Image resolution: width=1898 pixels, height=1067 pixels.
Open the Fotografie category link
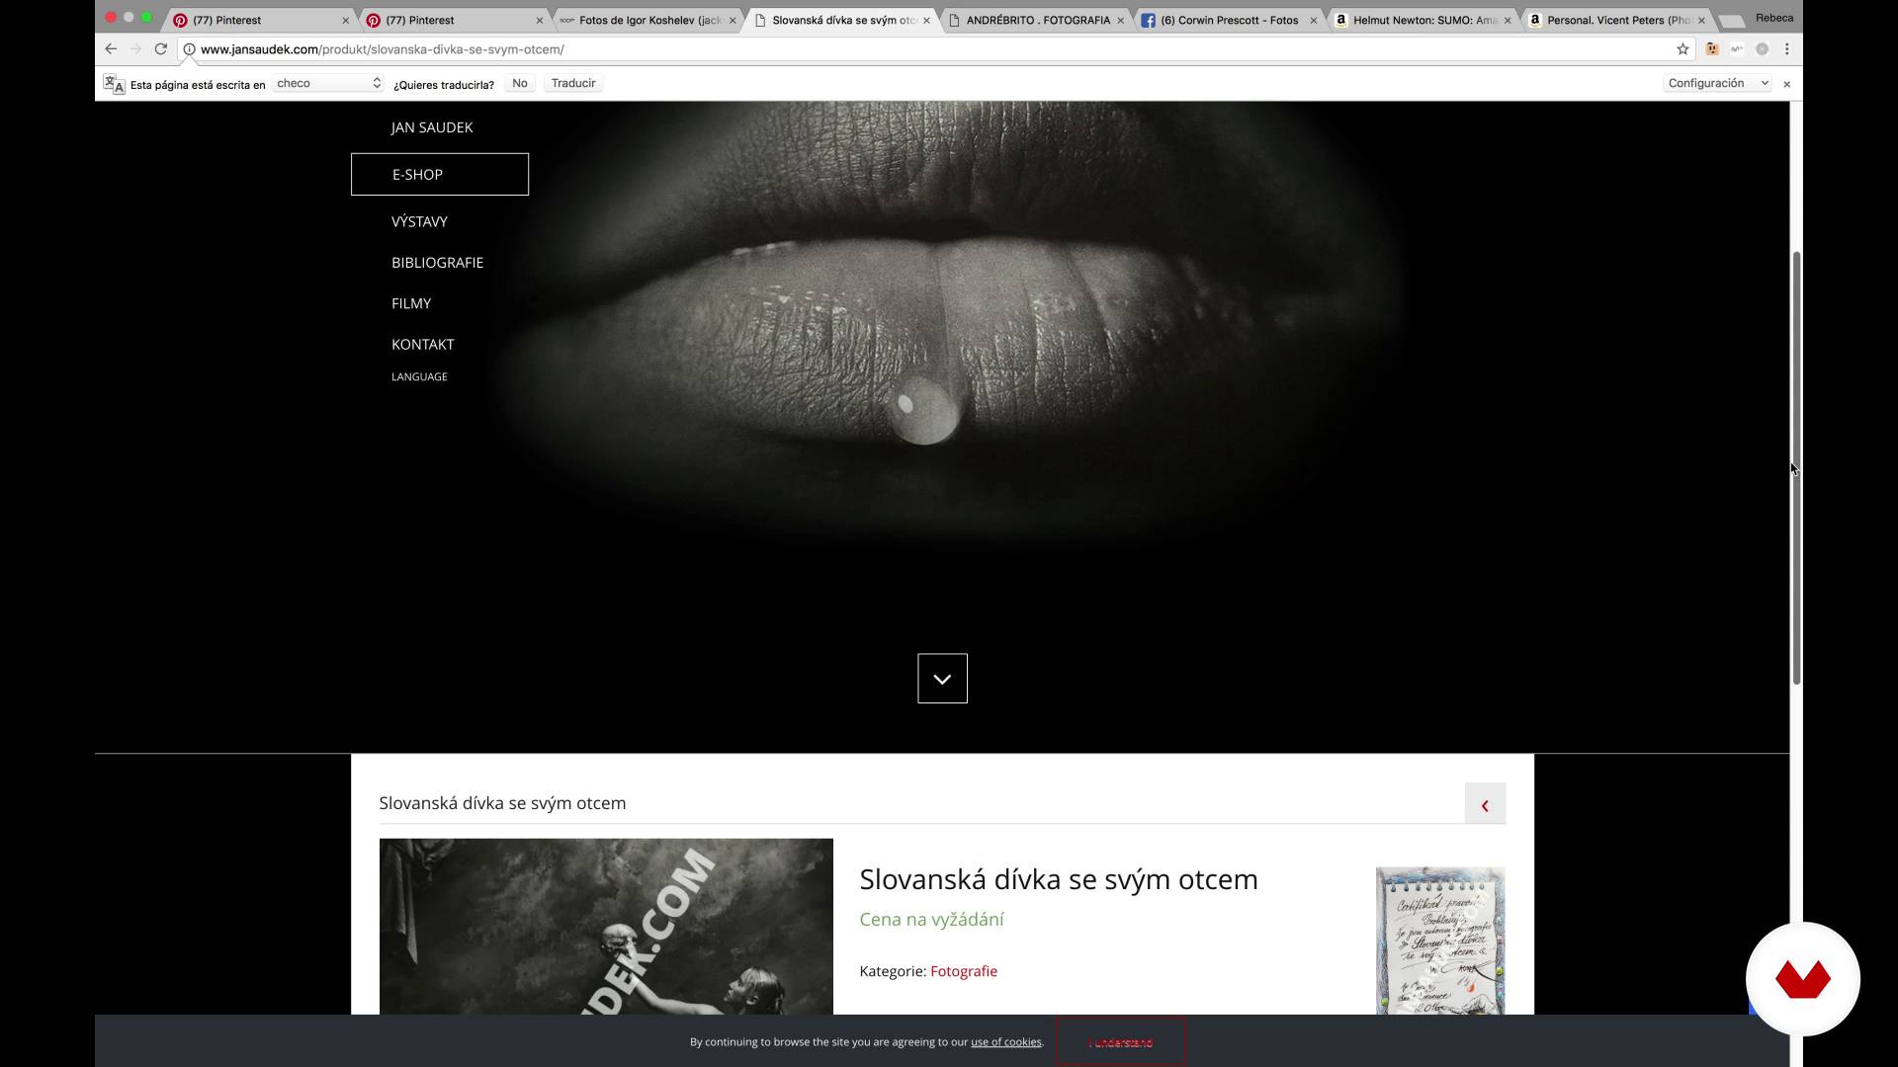(964, 971)
